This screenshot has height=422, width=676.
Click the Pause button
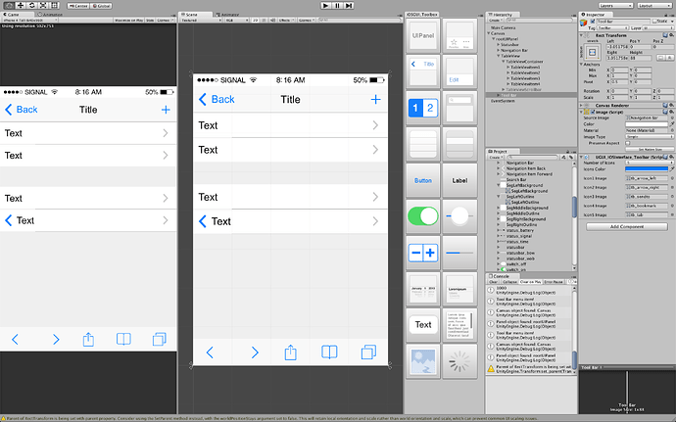point(337,6)
